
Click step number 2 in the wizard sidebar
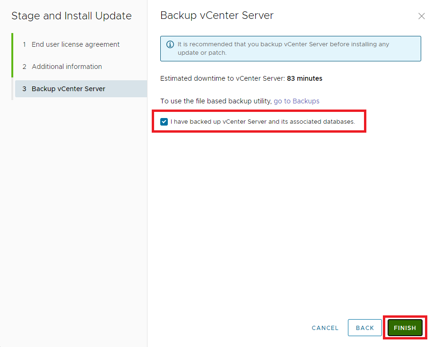[24, 67]
